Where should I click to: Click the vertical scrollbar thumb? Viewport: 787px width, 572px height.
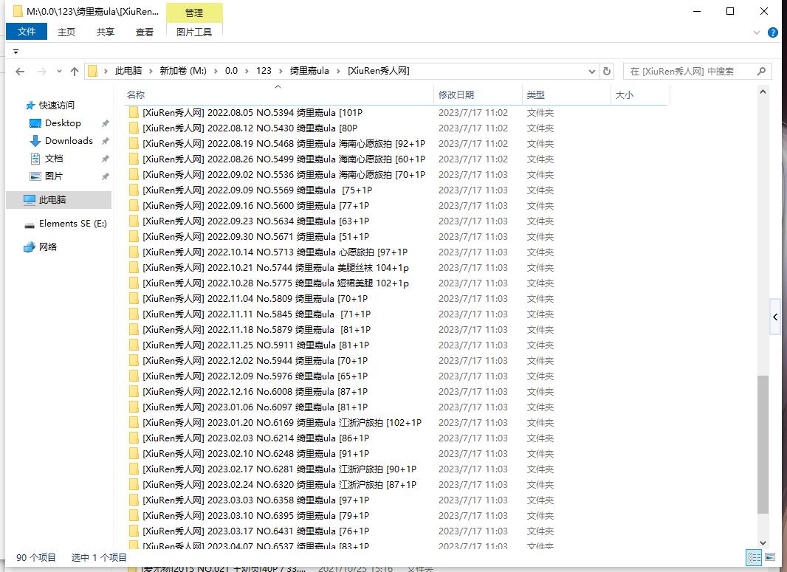click(x=763, y=444)
